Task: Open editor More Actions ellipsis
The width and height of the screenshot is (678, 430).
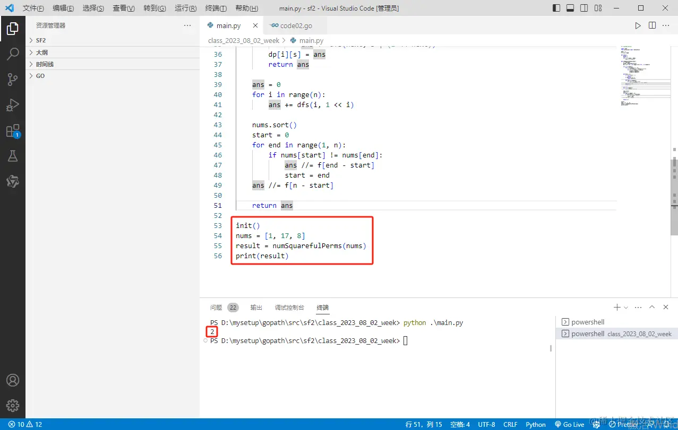Action: tap(666, 25)
